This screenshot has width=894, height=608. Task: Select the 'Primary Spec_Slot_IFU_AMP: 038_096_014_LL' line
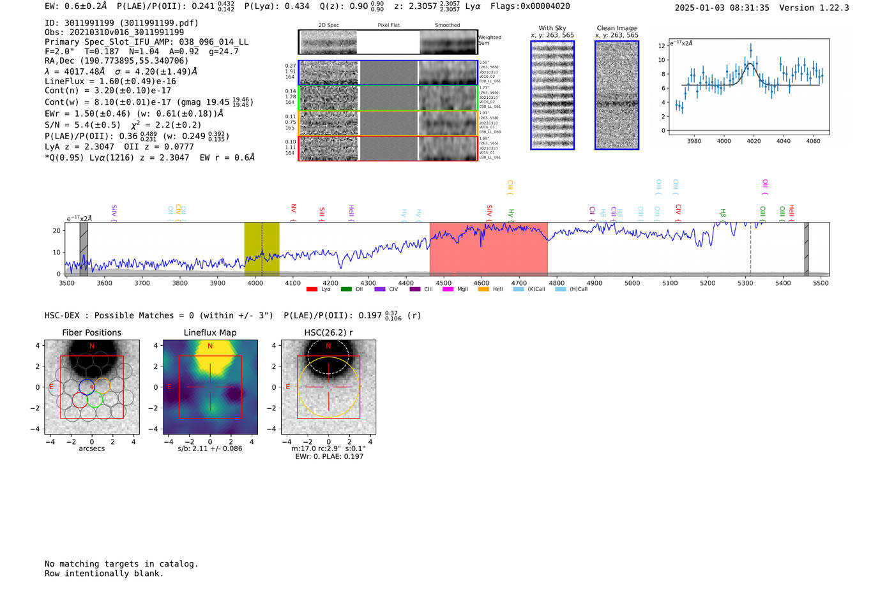[x=147, y=42]
